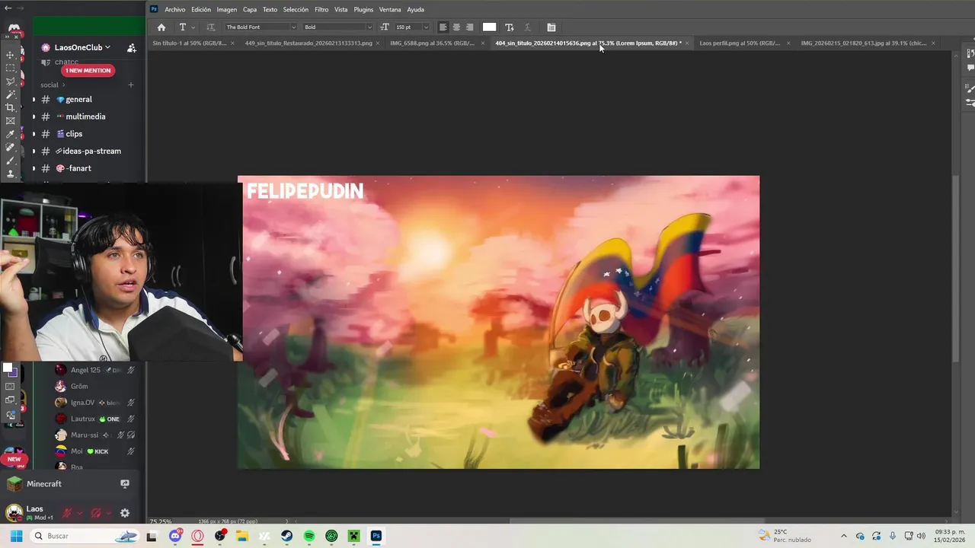Add a channel with the social plus icon

click(x=131, y=84)
